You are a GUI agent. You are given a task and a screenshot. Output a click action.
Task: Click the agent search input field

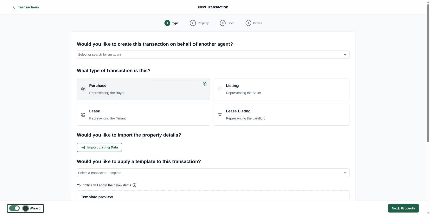[202, 54]
